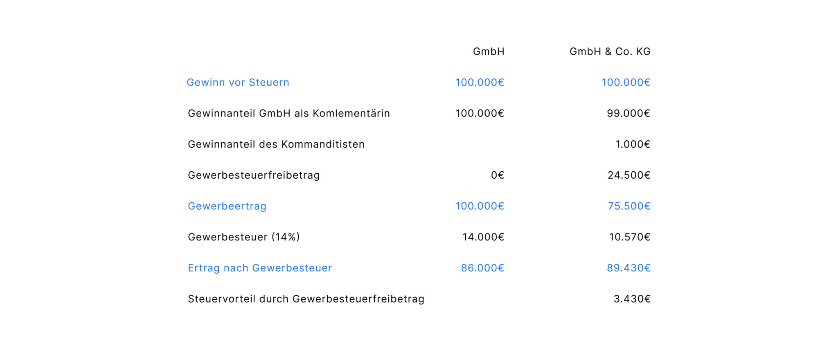Select the 86.000€ Ertrag value
The image size is (838, 350).
482,268
